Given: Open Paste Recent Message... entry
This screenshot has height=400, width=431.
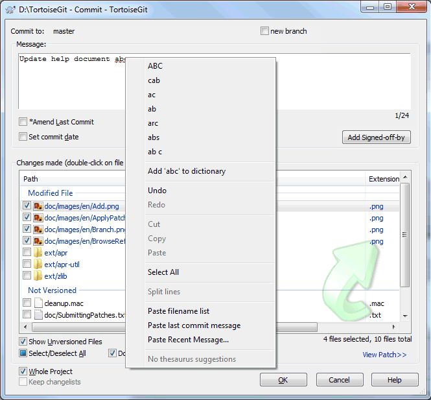Looking at the screenshot, I should click(x=201, y=340).
